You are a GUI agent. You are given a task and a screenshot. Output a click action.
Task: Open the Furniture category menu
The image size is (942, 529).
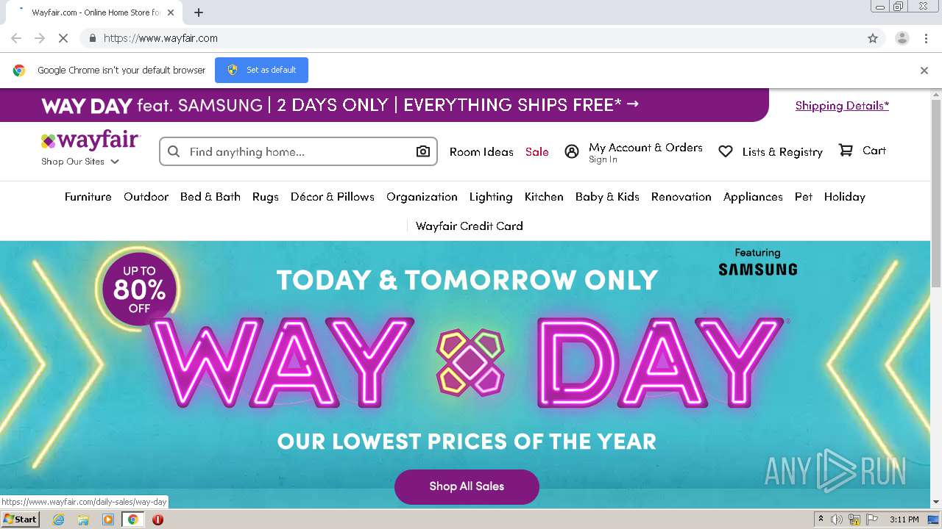[88, 197]
